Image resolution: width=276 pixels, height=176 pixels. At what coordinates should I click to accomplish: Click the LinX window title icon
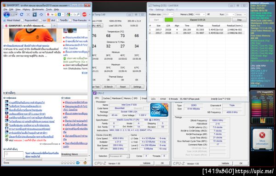click(150, 6)
